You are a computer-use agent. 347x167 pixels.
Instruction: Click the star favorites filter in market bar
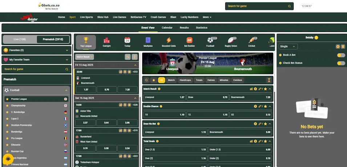(154, 80)
